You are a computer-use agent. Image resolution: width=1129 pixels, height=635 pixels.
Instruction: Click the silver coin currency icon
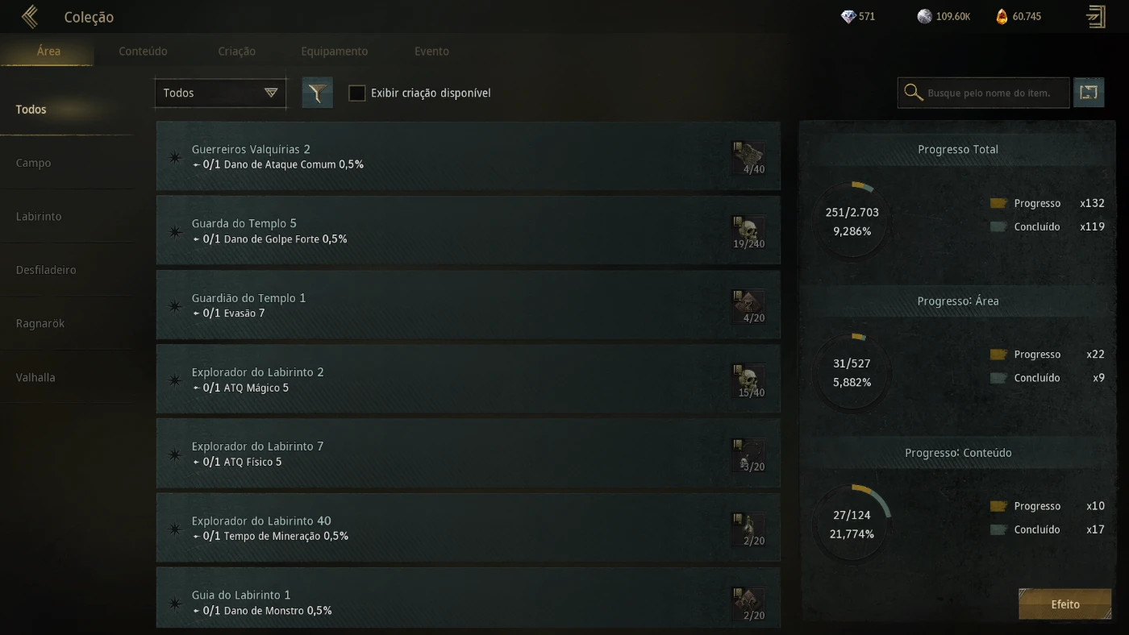(924, 16)
